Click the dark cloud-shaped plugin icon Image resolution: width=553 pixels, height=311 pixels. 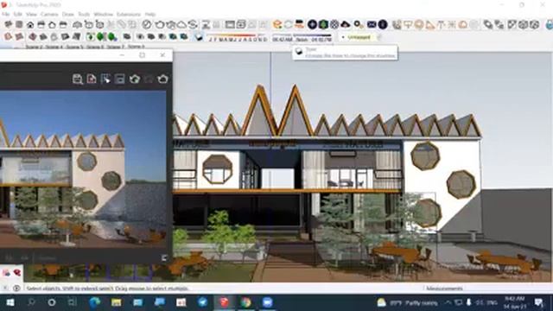(346, 24)
